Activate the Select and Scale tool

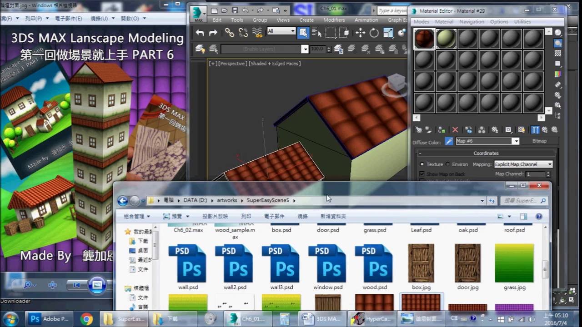coord(388,33)
